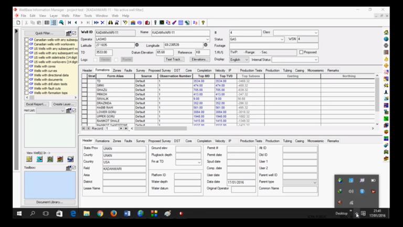
Task: Expand the Fm at TD dropdown
Action: (x=199, y=162)
